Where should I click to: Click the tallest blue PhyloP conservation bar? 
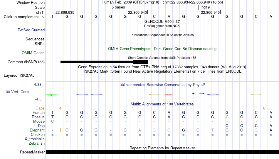[198, 93]
